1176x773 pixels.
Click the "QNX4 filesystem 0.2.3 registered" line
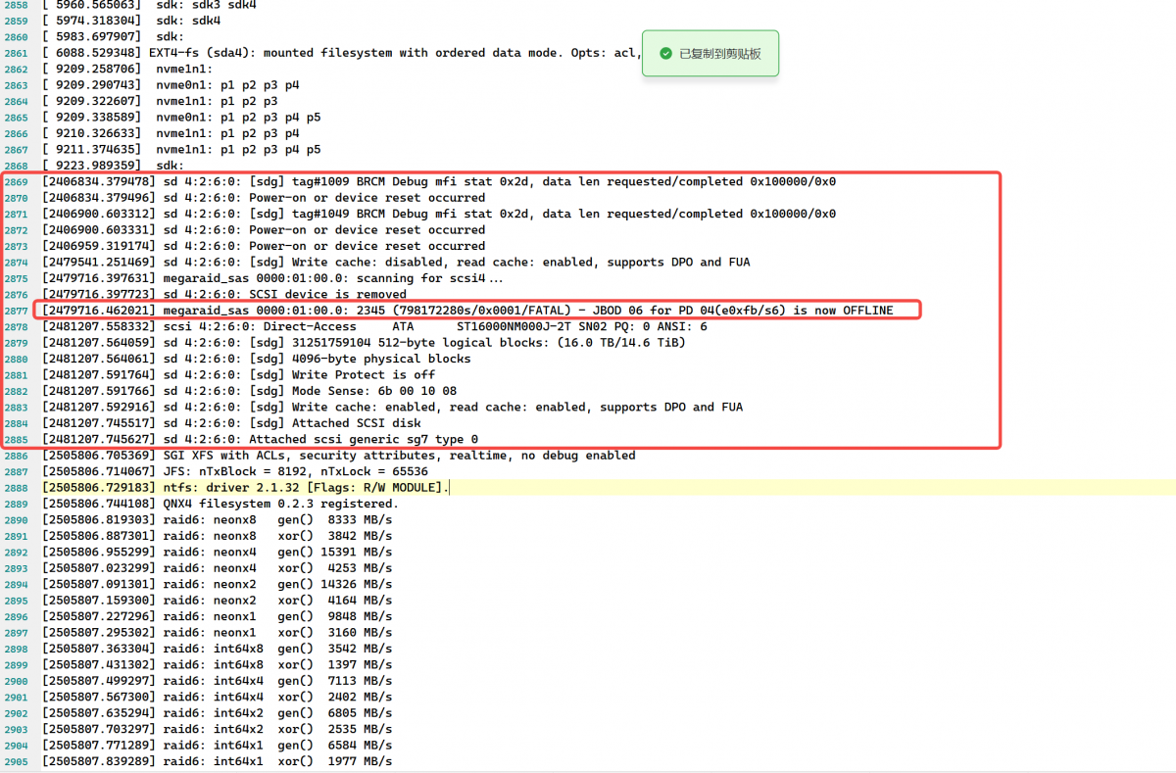tap(220, 504)
